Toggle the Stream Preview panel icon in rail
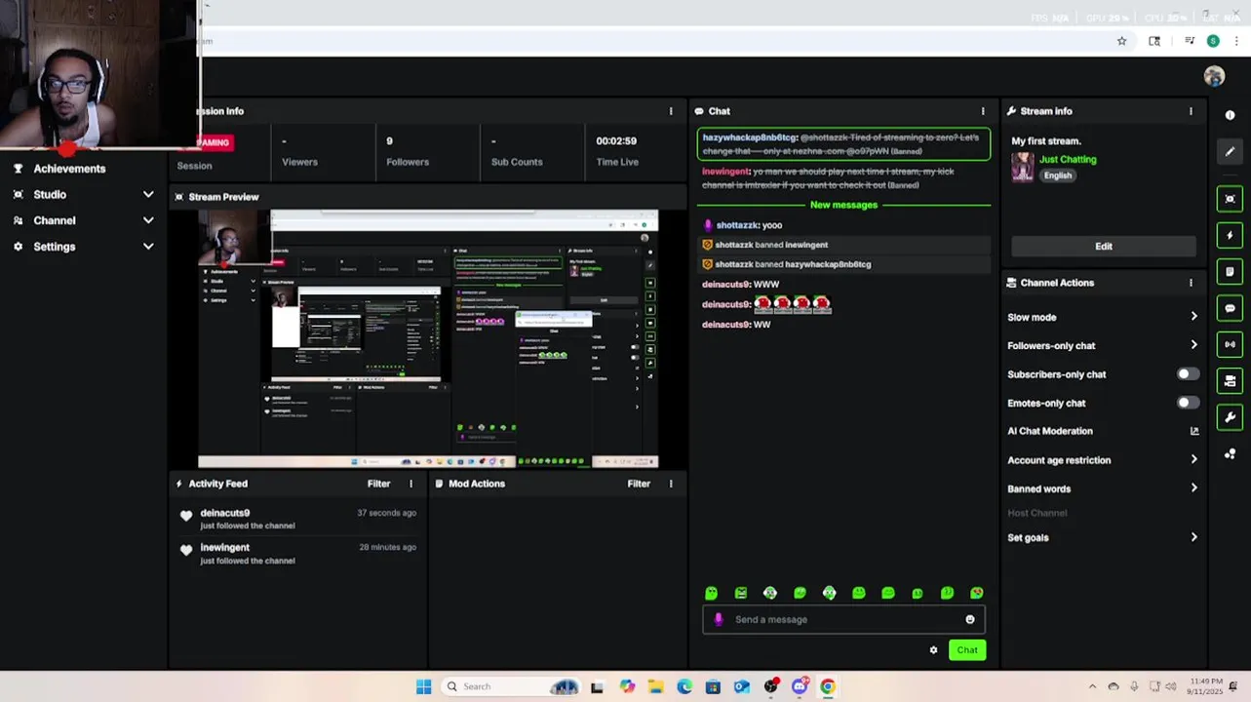 1230,199
